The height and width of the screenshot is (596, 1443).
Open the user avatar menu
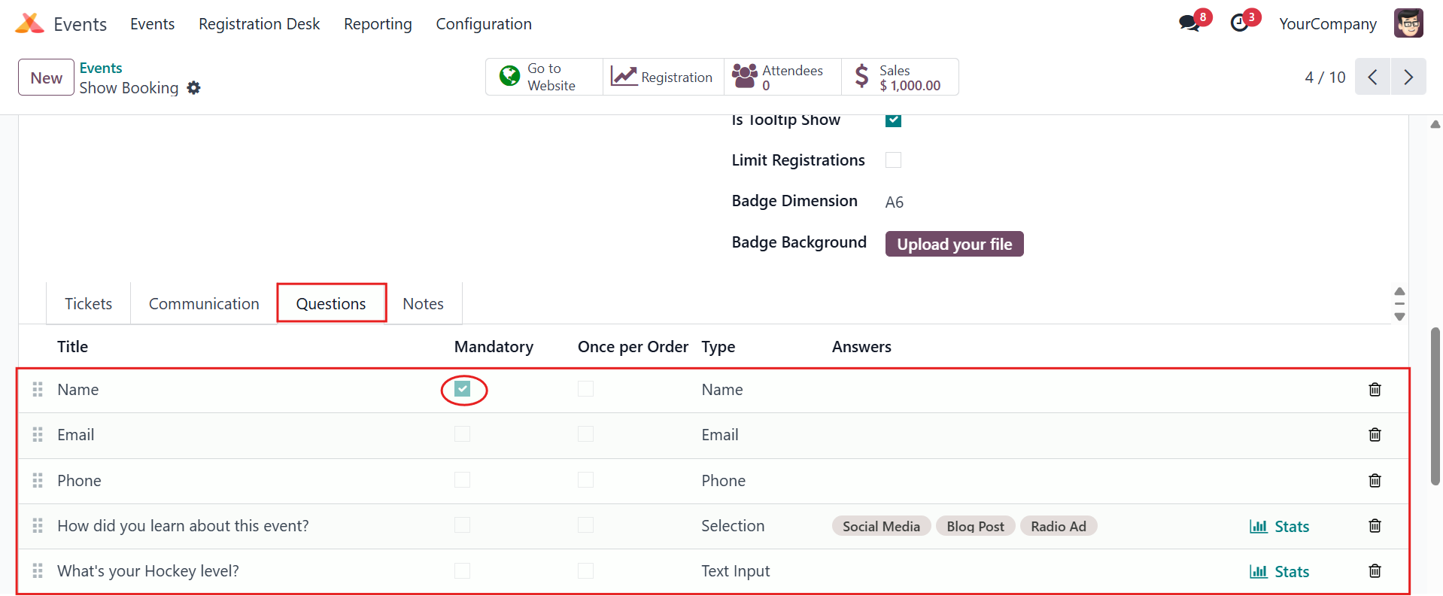tap(1408, 23)
